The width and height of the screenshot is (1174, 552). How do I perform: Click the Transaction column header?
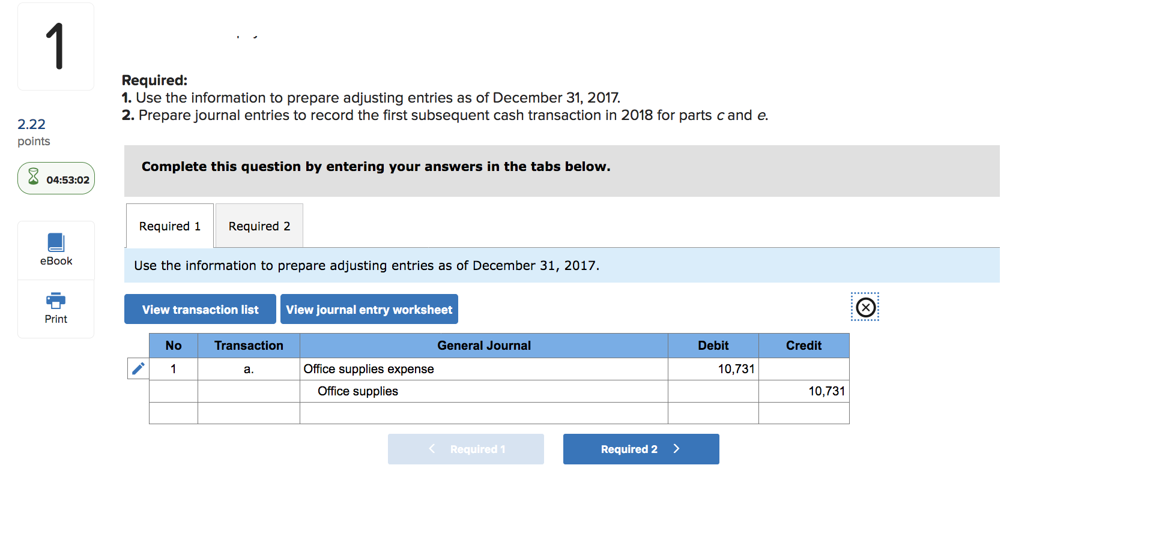coord(249,346)
